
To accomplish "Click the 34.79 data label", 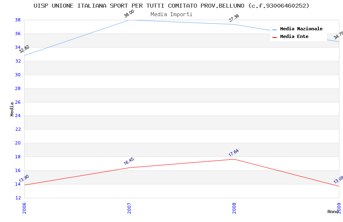I will point(338,35).
